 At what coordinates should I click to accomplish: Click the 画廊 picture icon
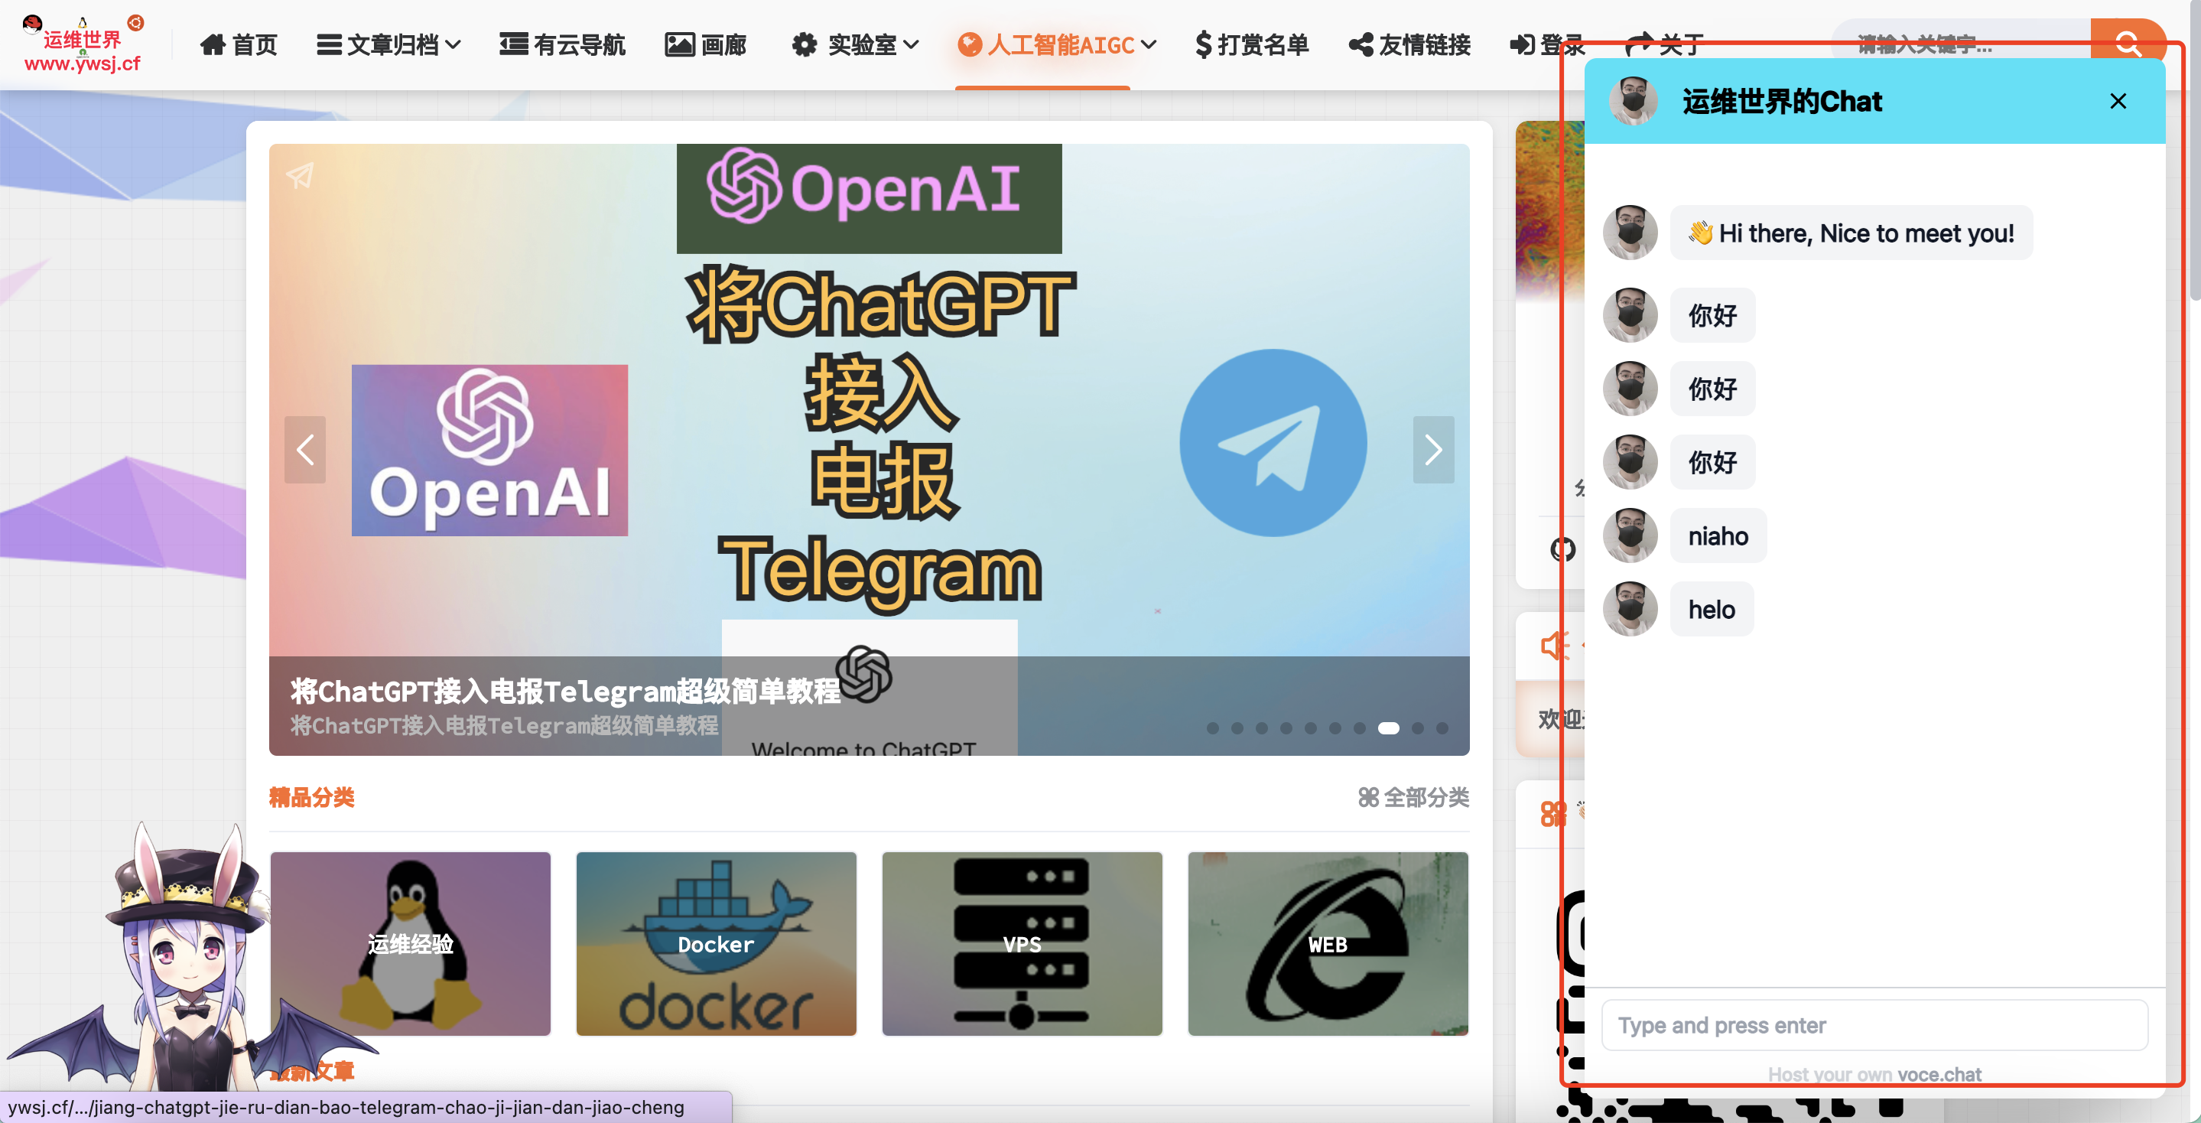[x=679, y=44]
